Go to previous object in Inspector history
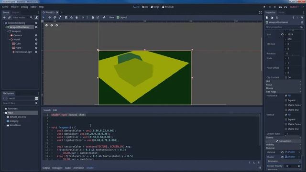306x172 pixels. 293,18
